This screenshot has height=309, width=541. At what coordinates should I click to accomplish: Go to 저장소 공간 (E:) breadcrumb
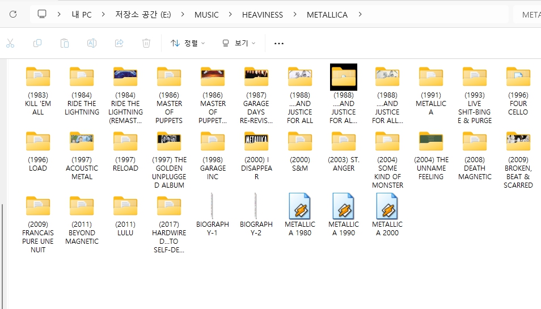143,15
